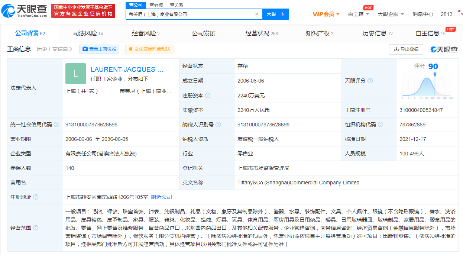
Task: Open the account 2813... dropdown
Action: [451, 14]
